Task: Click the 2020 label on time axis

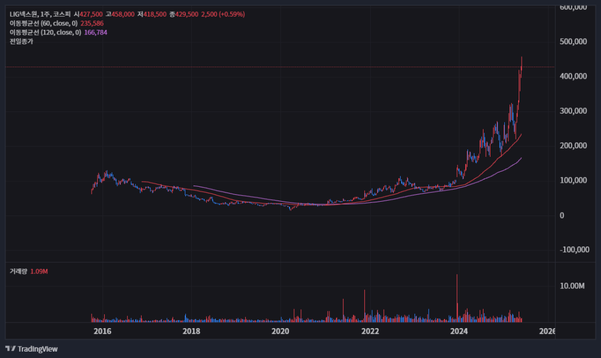Action: [280, 331]
